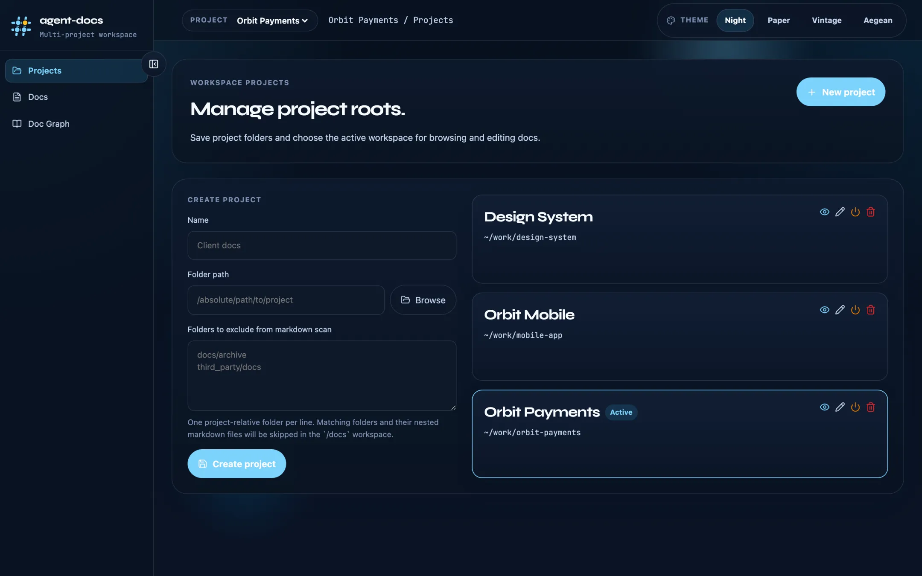Click the Projects folder icon in sidebar
The height and width of the screenshot is (576, 922).
[x=17, y=70]
